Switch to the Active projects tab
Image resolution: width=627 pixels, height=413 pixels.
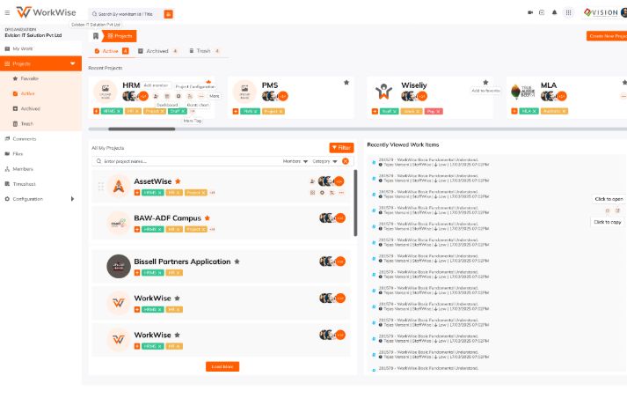[112, 51]
